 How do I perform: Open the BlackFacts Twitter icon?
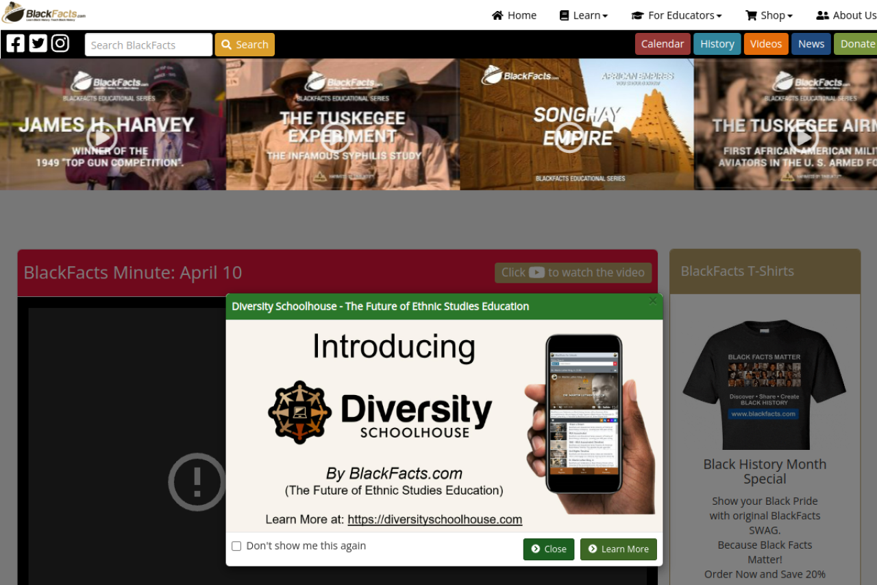[x=38, y=43]
